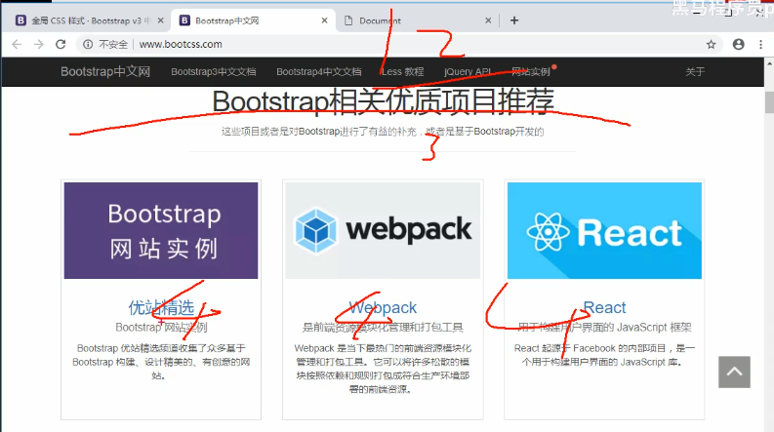Click the 是前端资源模块化管理和打包工具 subtitle
This screenshot has width=774, height=432.
383,327
